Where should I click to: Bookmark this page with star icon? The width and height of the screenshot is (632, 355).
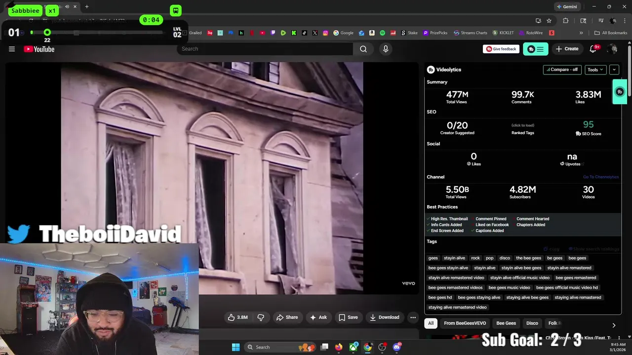[x=549, y=21]
